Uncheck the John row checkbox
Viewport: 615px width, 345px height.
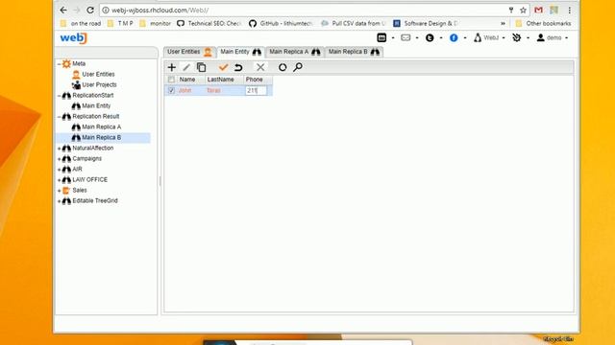(x=171, y=90)
